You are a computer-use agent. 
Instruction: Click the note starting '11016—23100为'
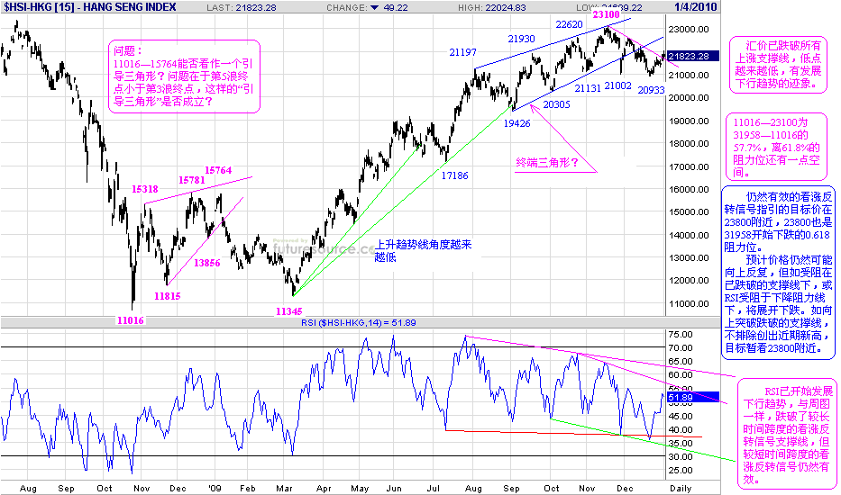point(777,147)
